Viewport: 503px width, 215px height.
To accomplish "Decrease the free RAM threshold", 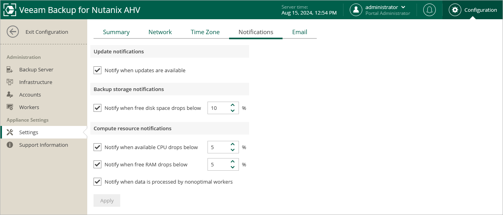I will click(x=233, y=167).
